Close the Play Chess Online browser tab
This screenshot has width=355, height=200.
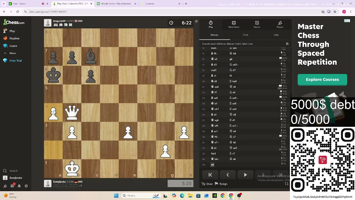coord(91,4)
